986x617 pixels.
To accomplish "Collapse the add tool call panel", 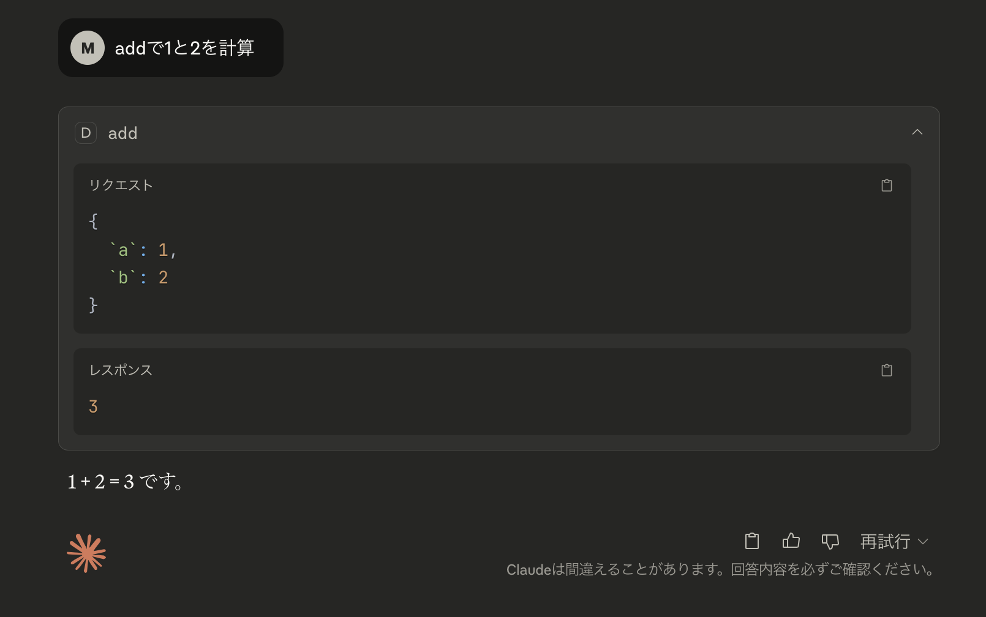I will pyautogui.click(x=917, y=132).
